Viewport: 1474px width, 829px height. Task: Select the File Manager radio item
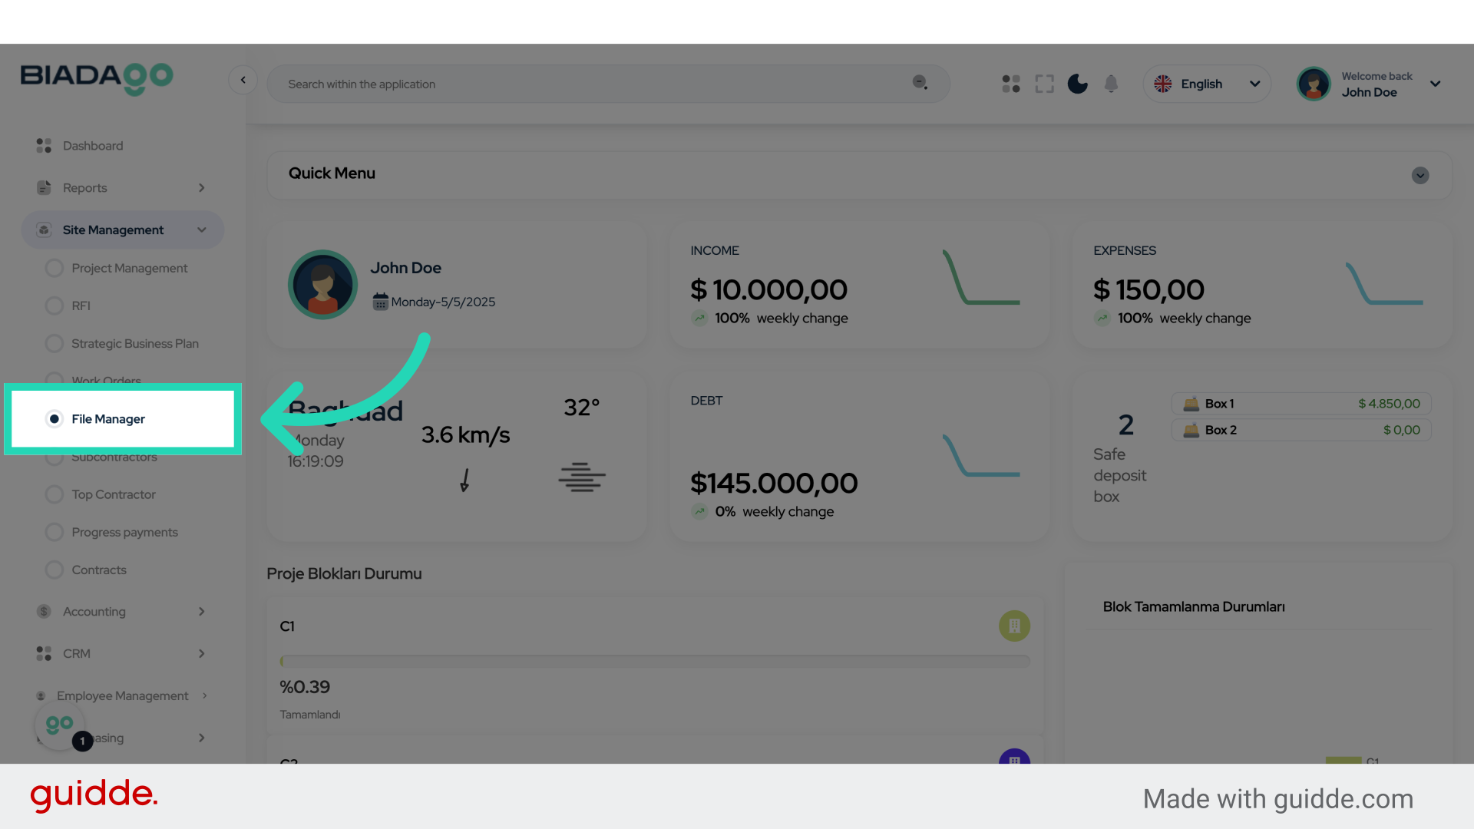[107, 419]
